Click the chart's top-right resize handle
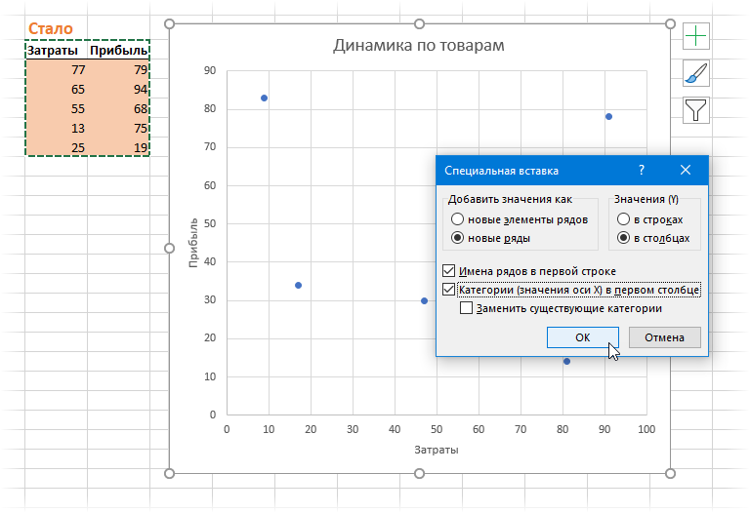Image resolution: width=750 pixels, height=513 pixels. coord(670,23)
